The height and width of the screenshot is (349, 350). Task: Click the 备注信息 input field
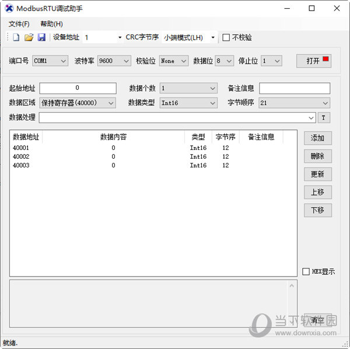[x=295, y=88]
